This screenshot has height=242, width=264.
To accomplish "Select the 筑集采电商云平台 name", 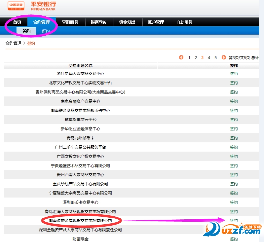I will [80, 120].
